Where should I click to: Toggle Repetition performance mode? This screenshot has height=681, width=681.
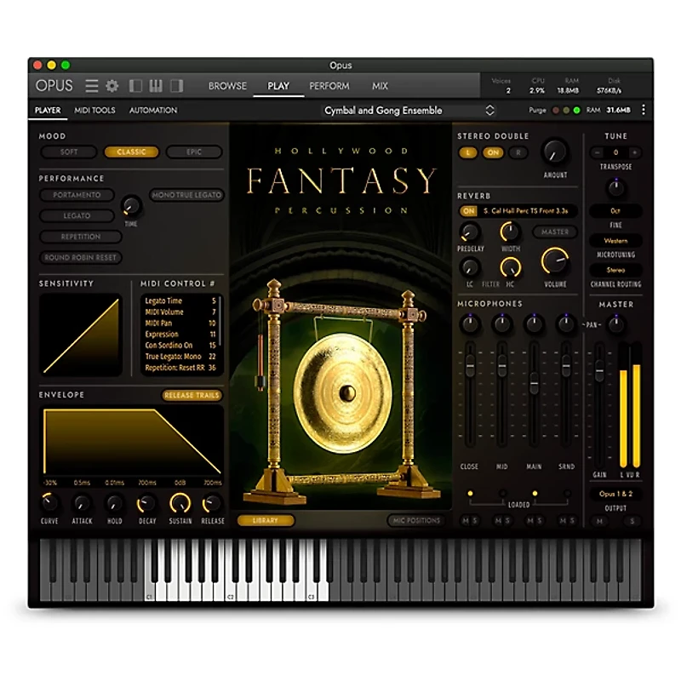[x=80, y=237]
